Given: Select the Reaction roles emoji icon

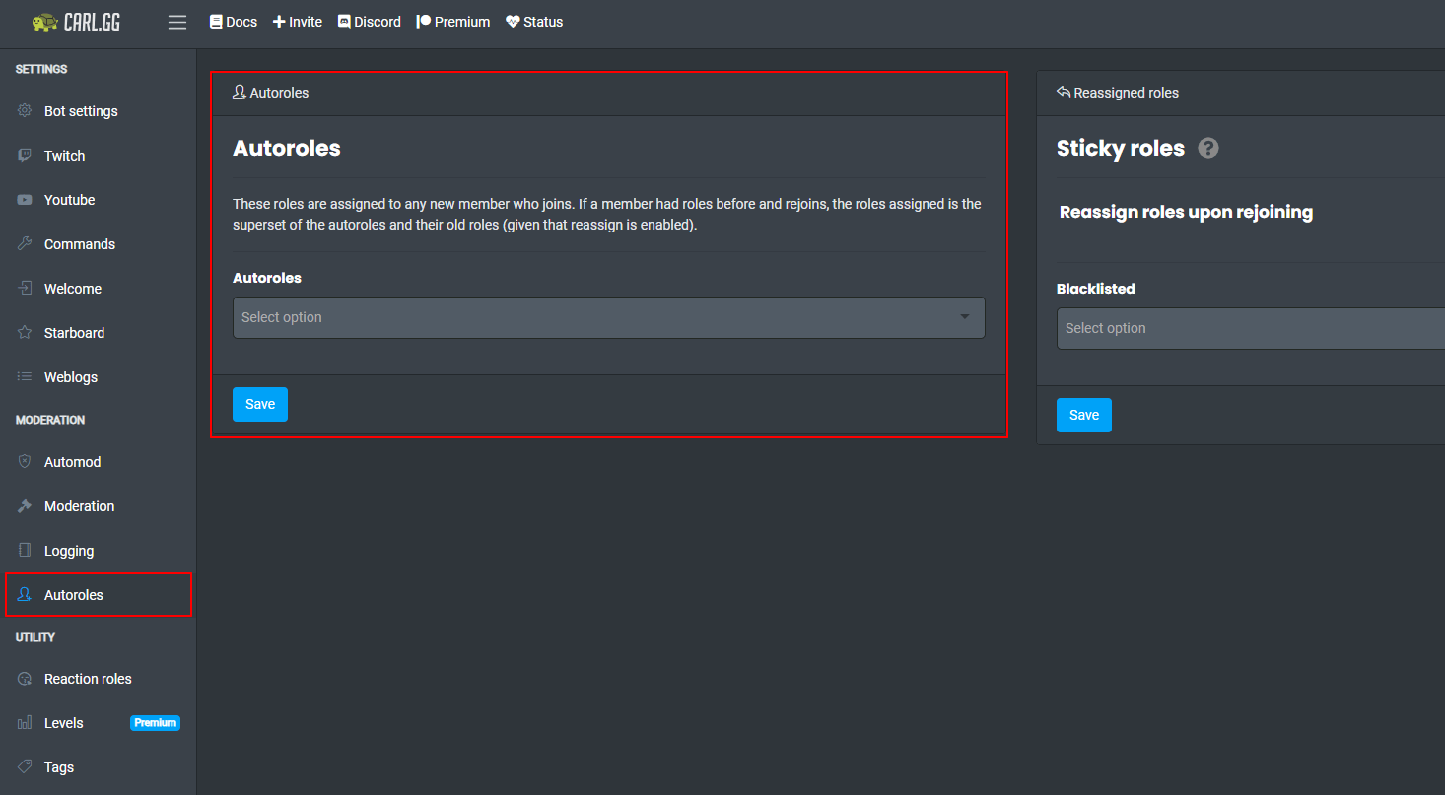Looking at the screenshot, I should pyautogui.click(x=24, y=678).
